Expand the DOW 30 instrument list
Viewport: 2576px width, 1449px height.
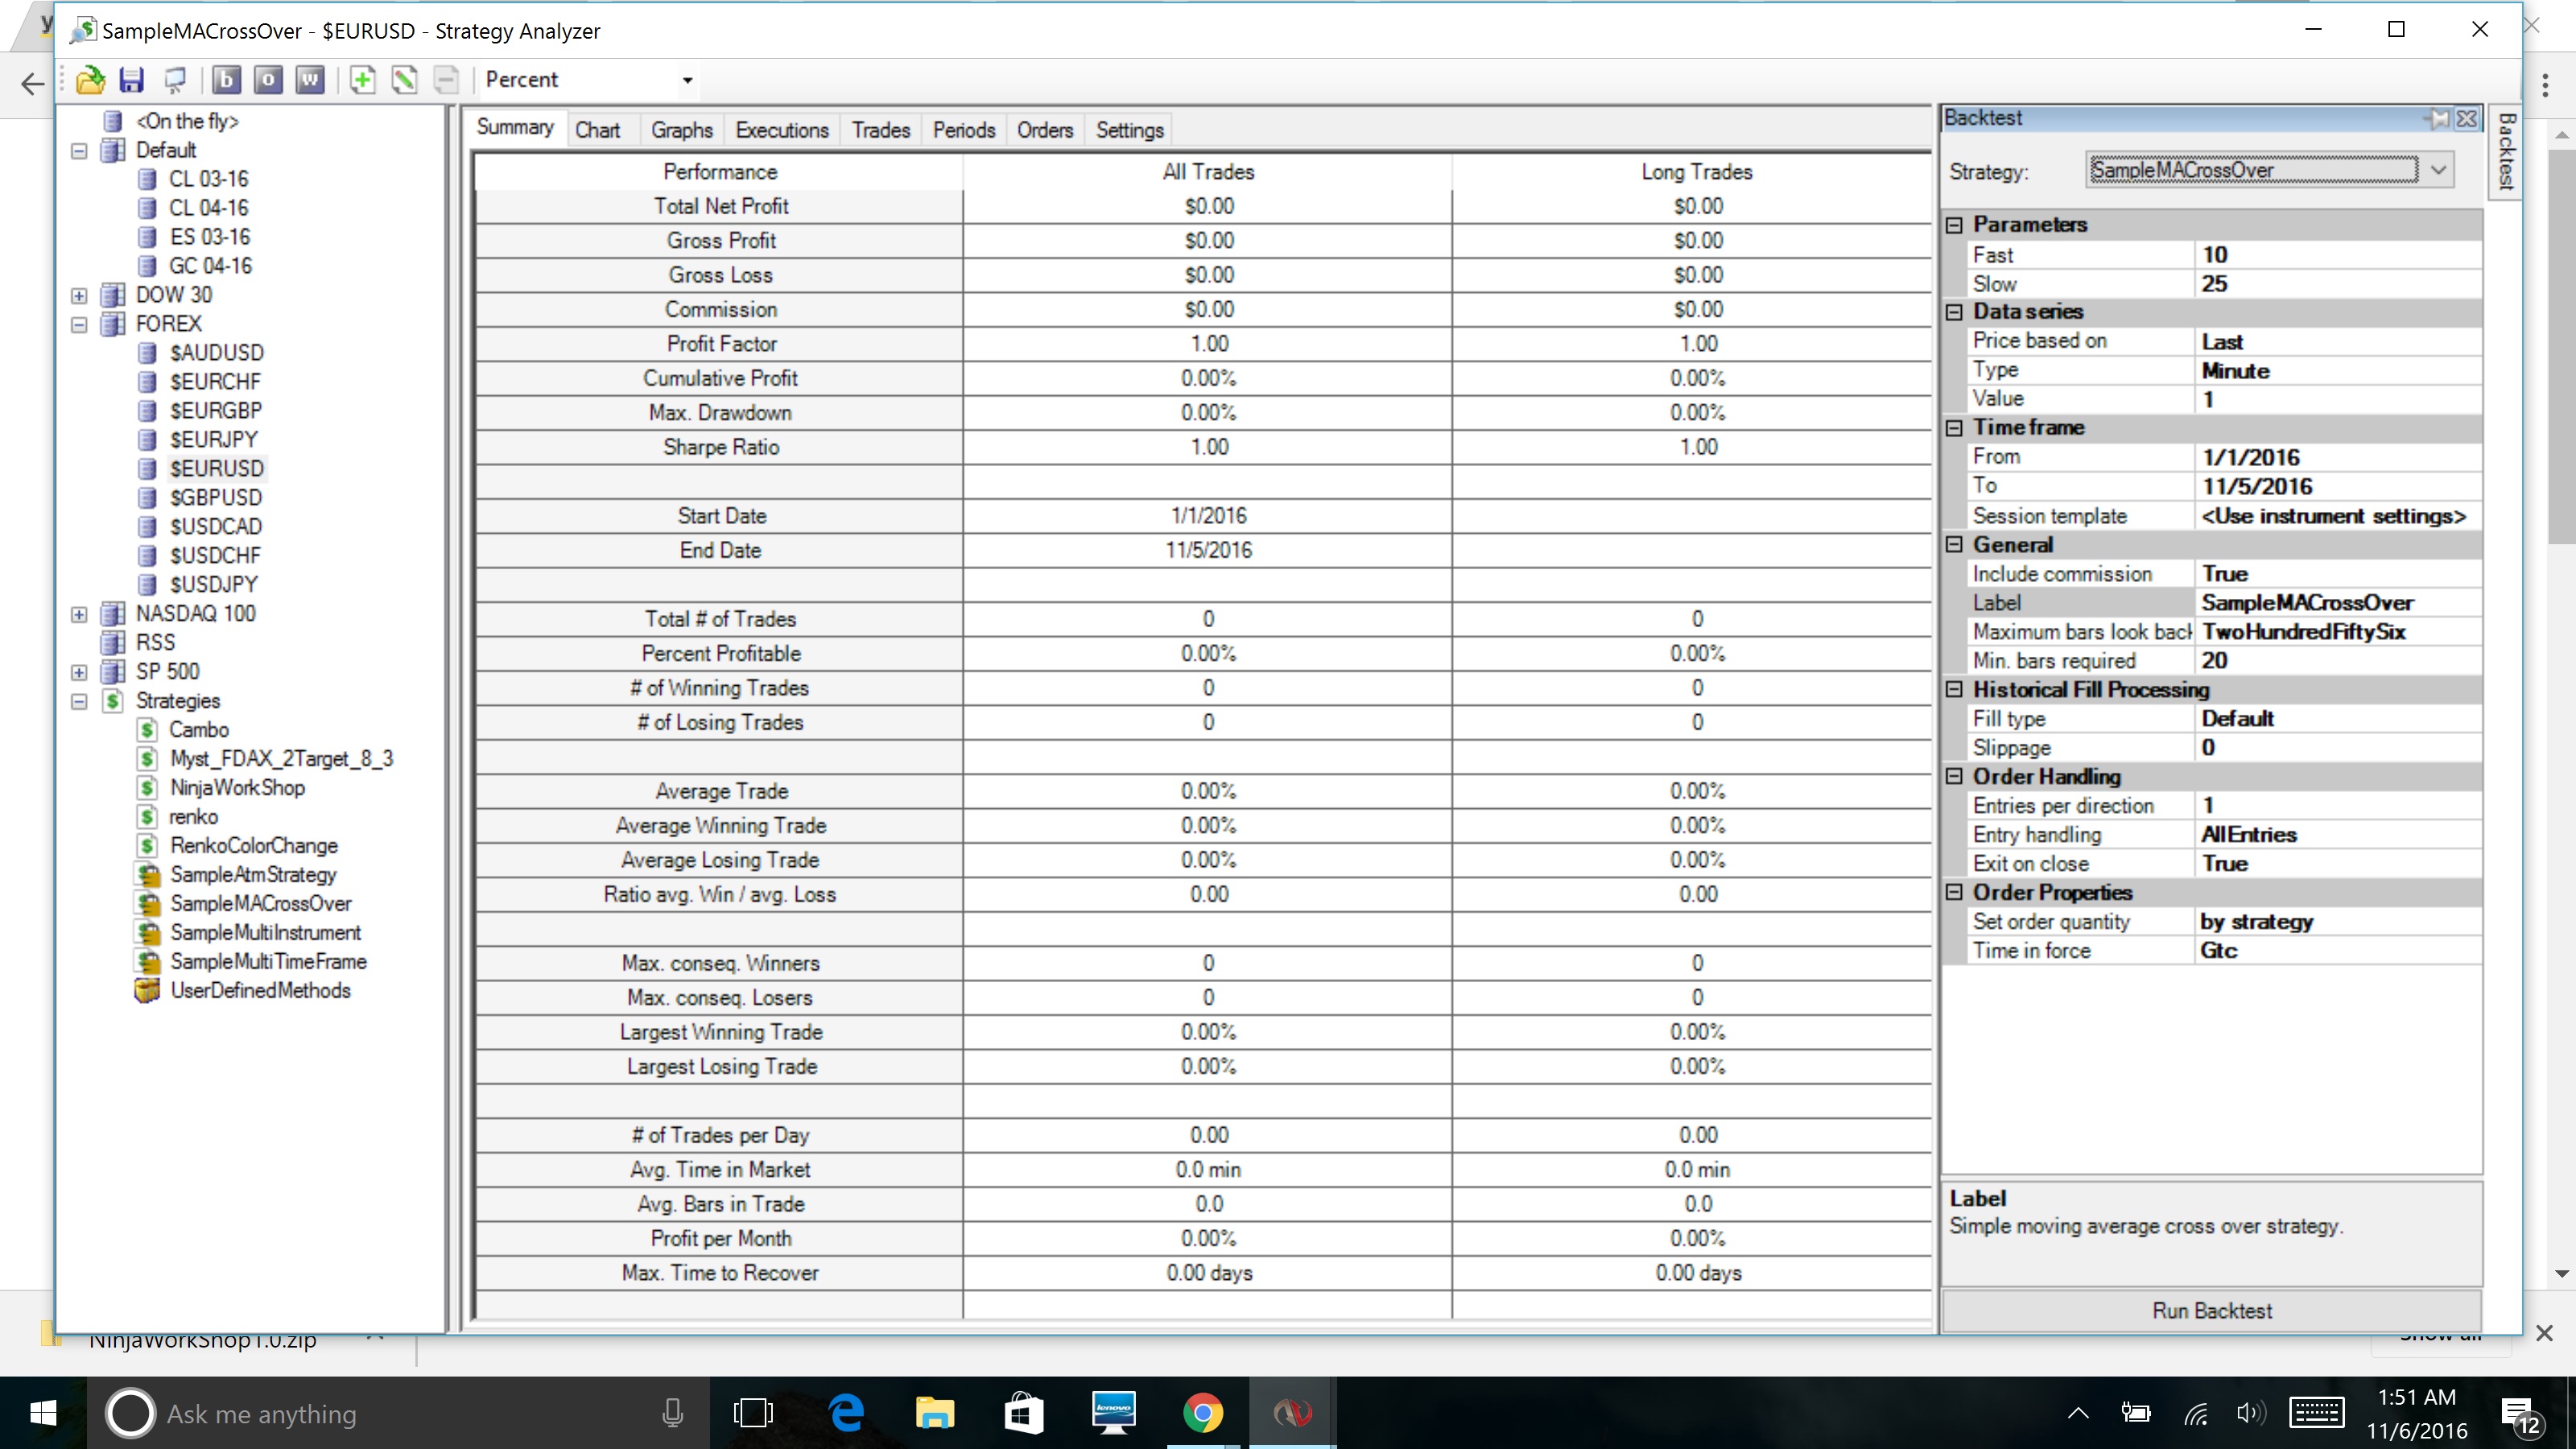coord(79,296)
